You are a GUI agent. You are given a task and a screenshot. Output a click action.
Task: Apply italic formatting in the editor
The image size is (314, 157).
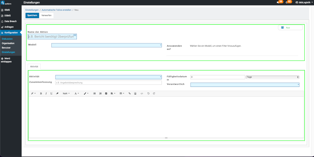pyautogui.click(x=46, y=93)
